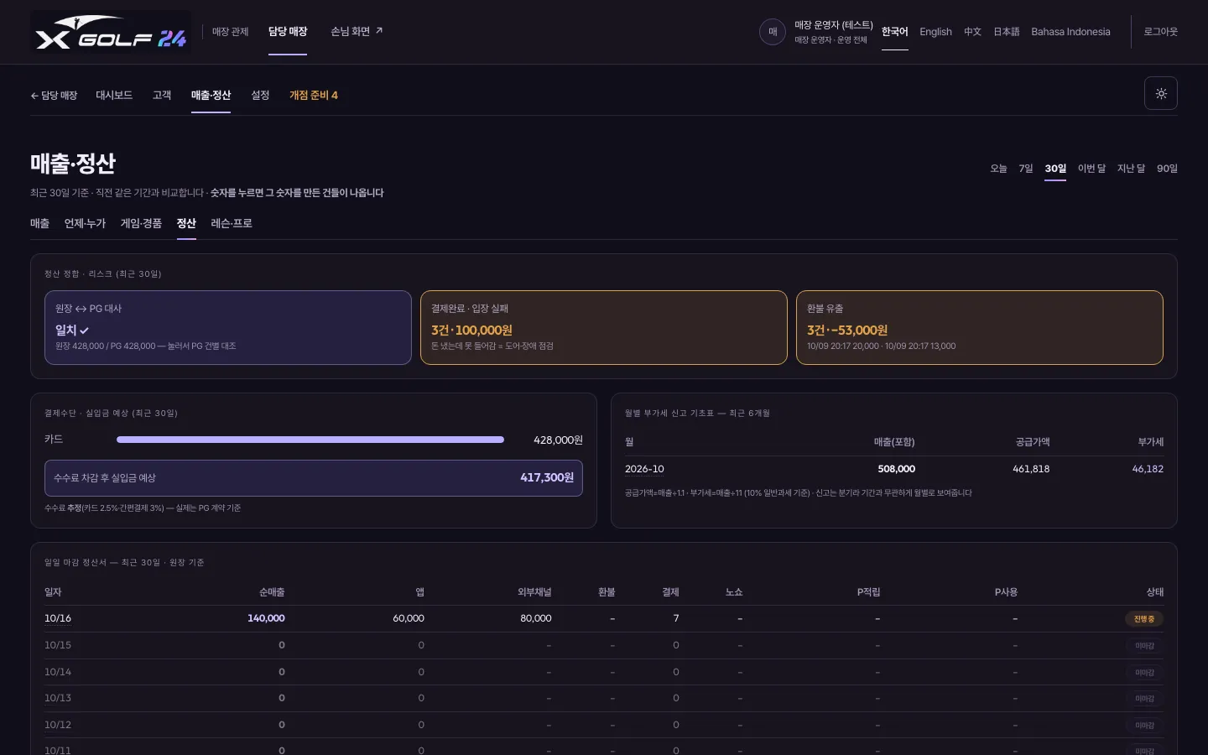Click the 카드 payment progress bar
Screen dimensions: 1208x755
tap(310, 440)
